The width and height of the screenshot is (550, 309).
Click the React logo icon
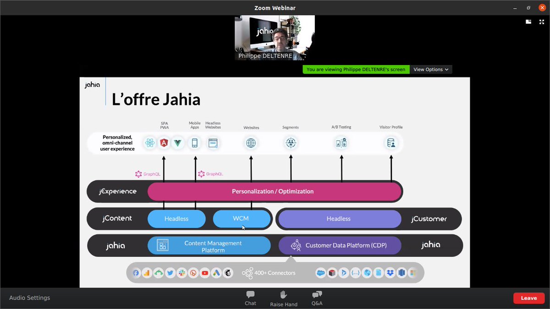150,143
